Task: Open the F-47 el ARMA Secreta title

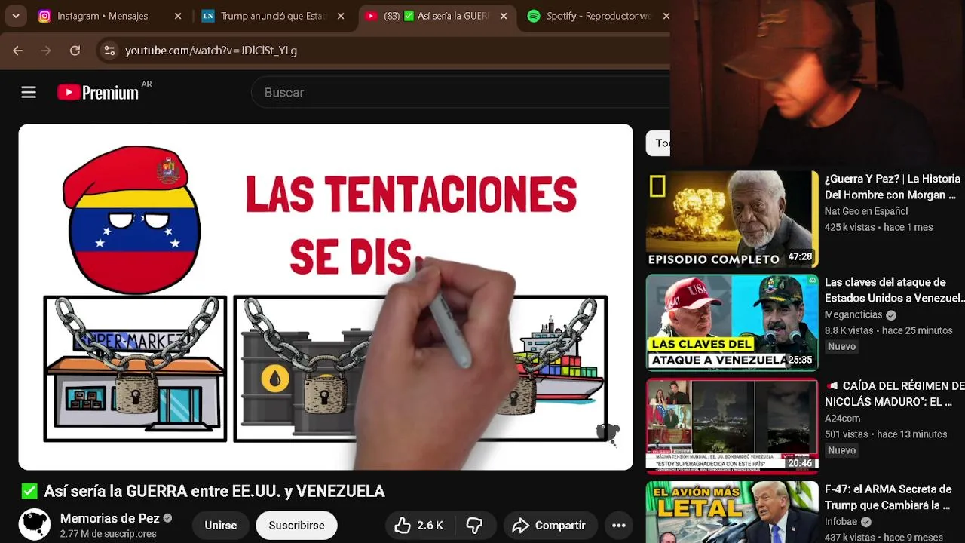Action: 888,497
